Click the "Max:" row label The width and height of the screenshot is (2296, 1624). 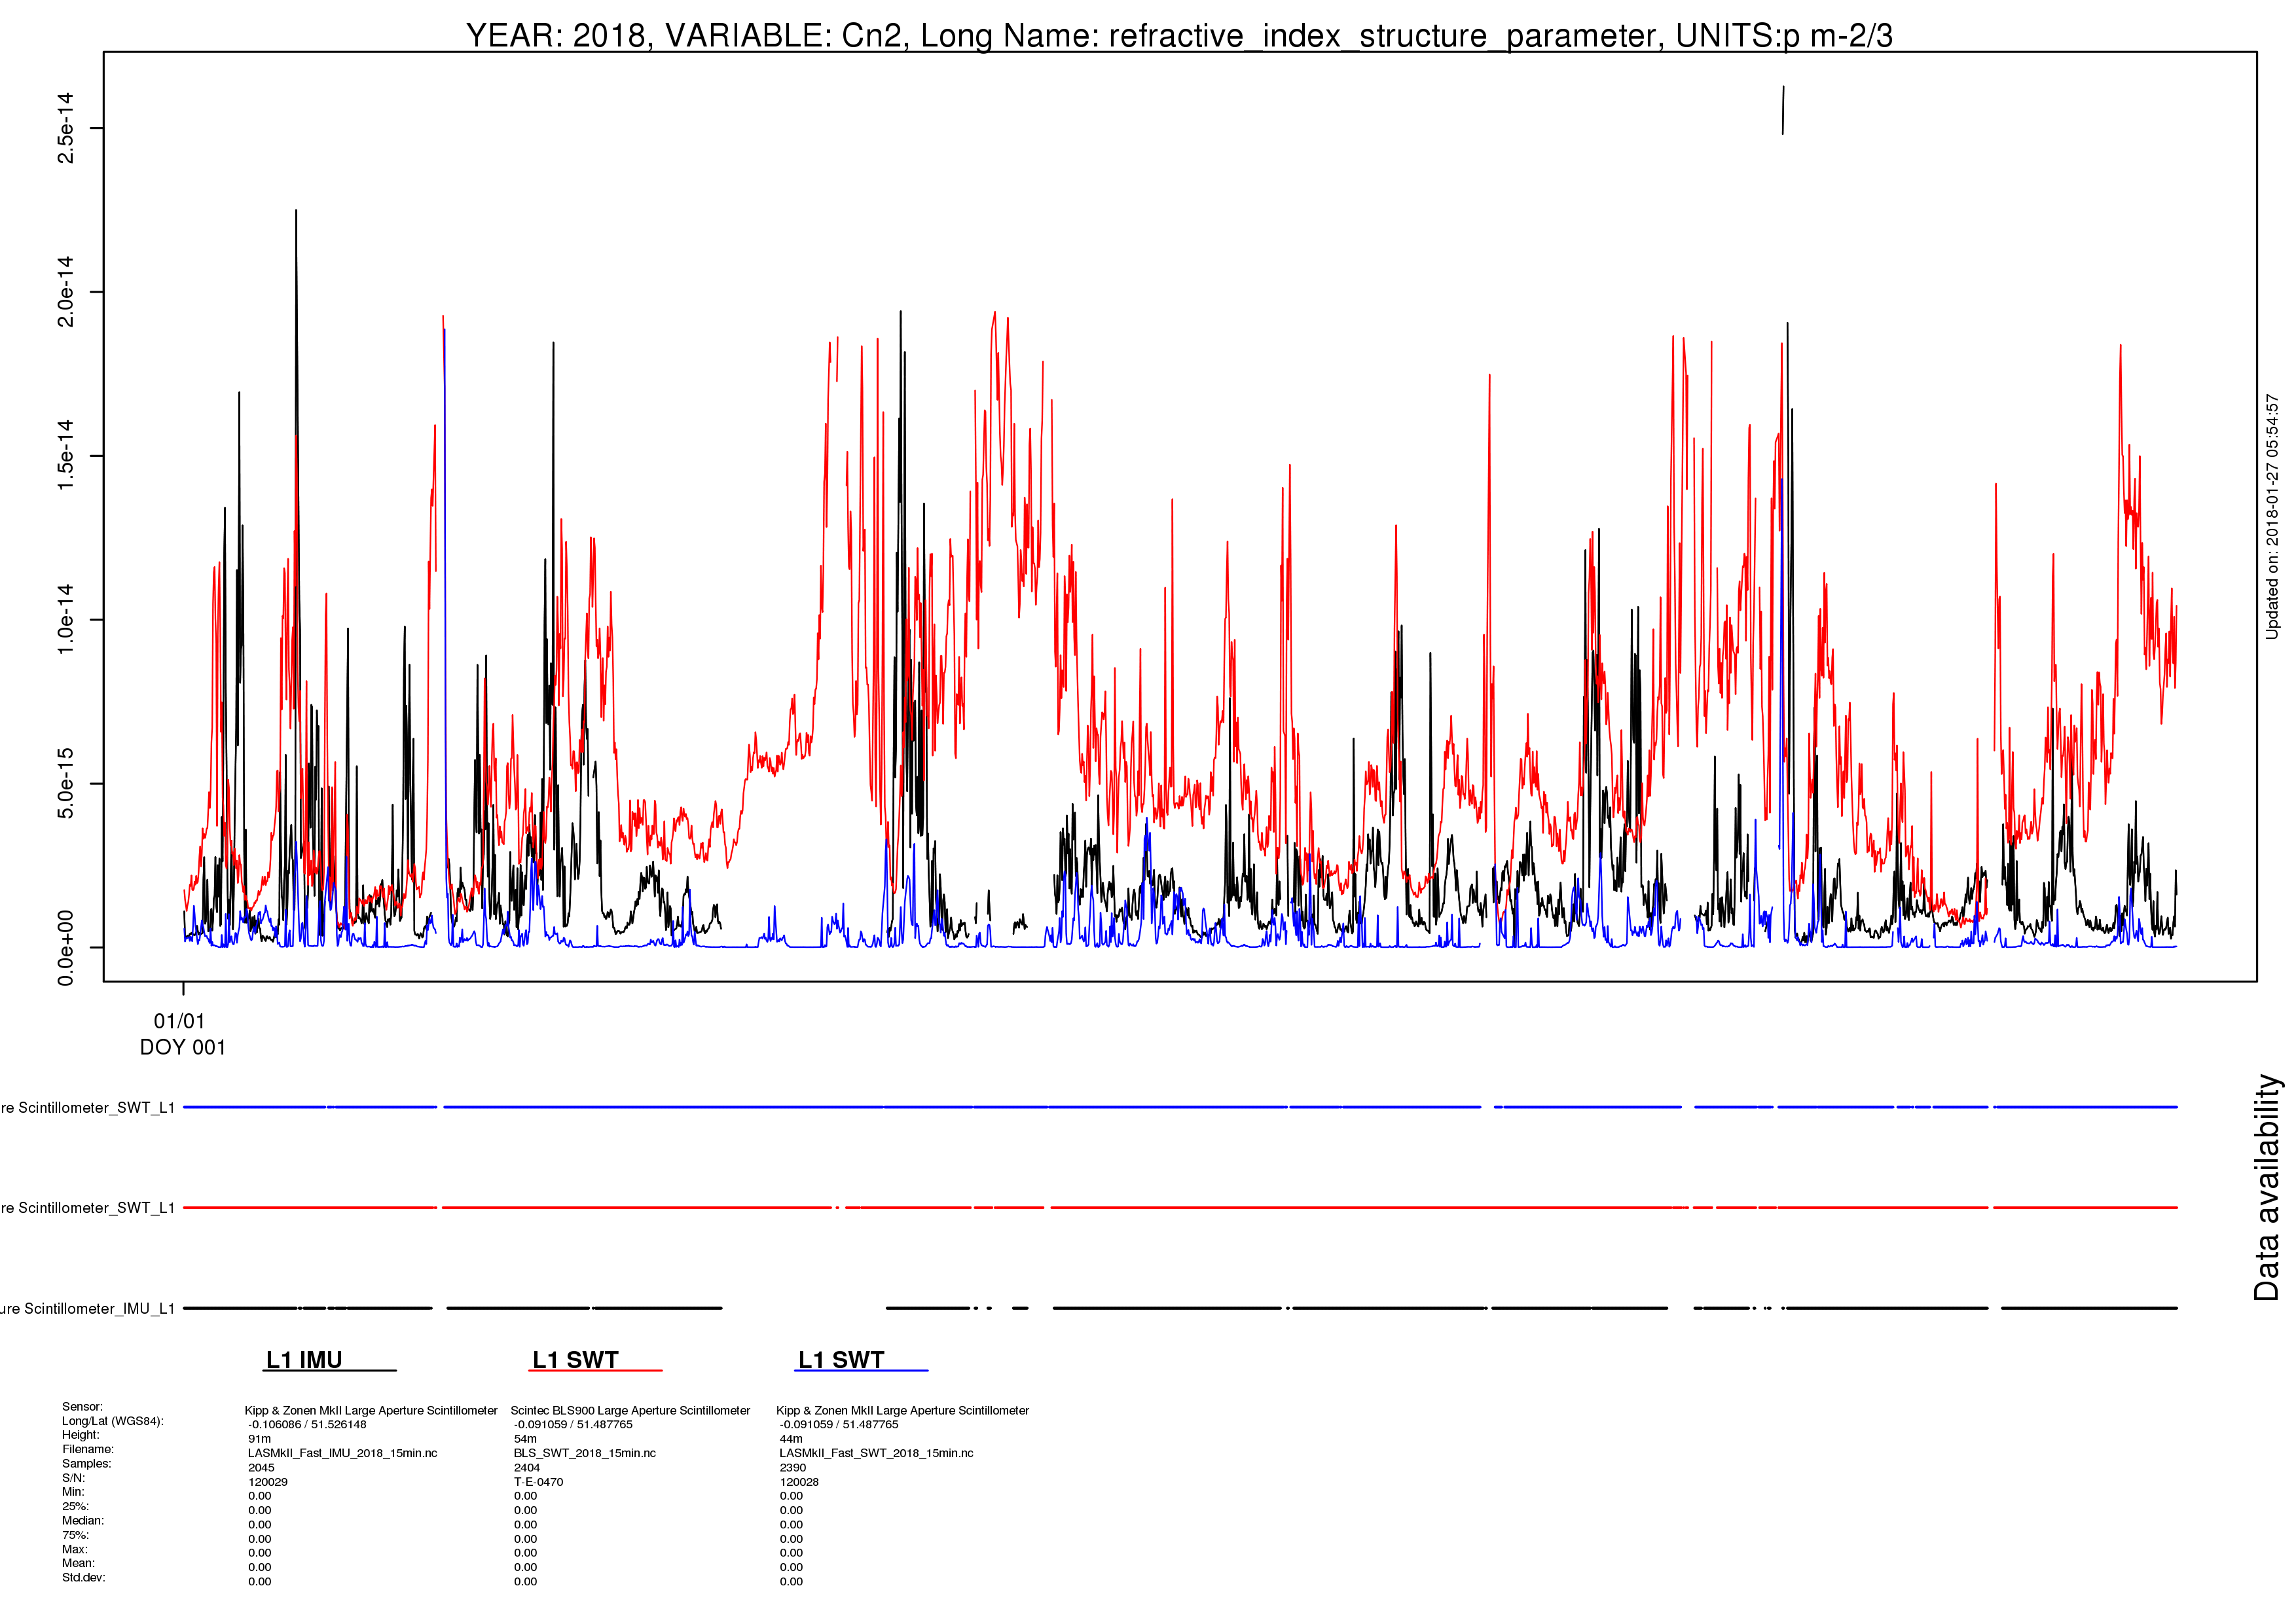[x=75, y=1549]
